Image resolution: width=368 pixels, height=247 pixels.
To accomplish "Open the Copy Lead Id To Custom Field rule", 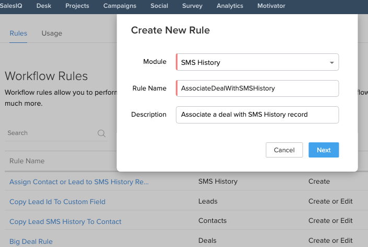I will 57,201.
